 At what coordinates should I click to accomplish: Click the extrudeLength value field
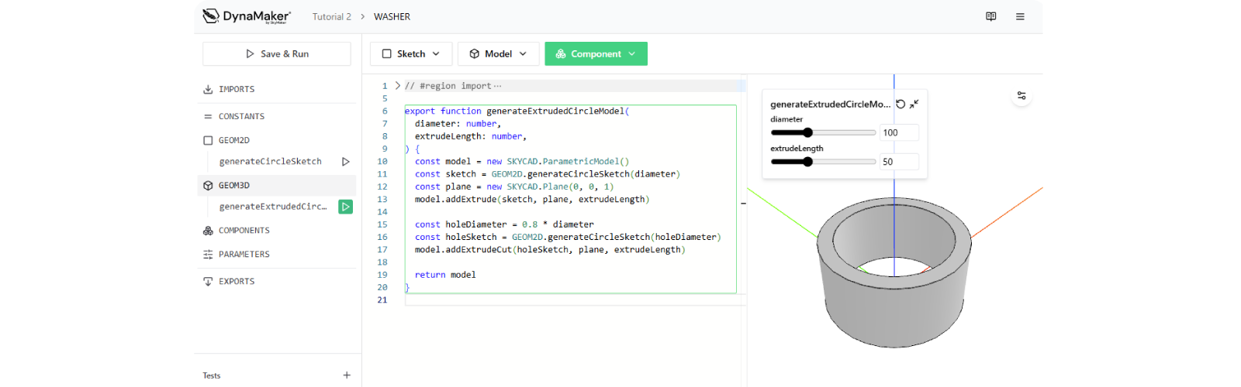pyautogui.click(x=898, y=162)
